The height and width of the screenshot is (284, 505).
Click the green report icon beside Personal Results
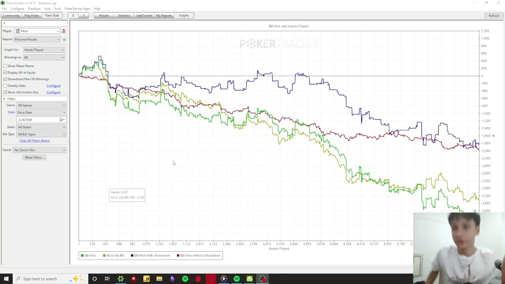click(64, 39)
